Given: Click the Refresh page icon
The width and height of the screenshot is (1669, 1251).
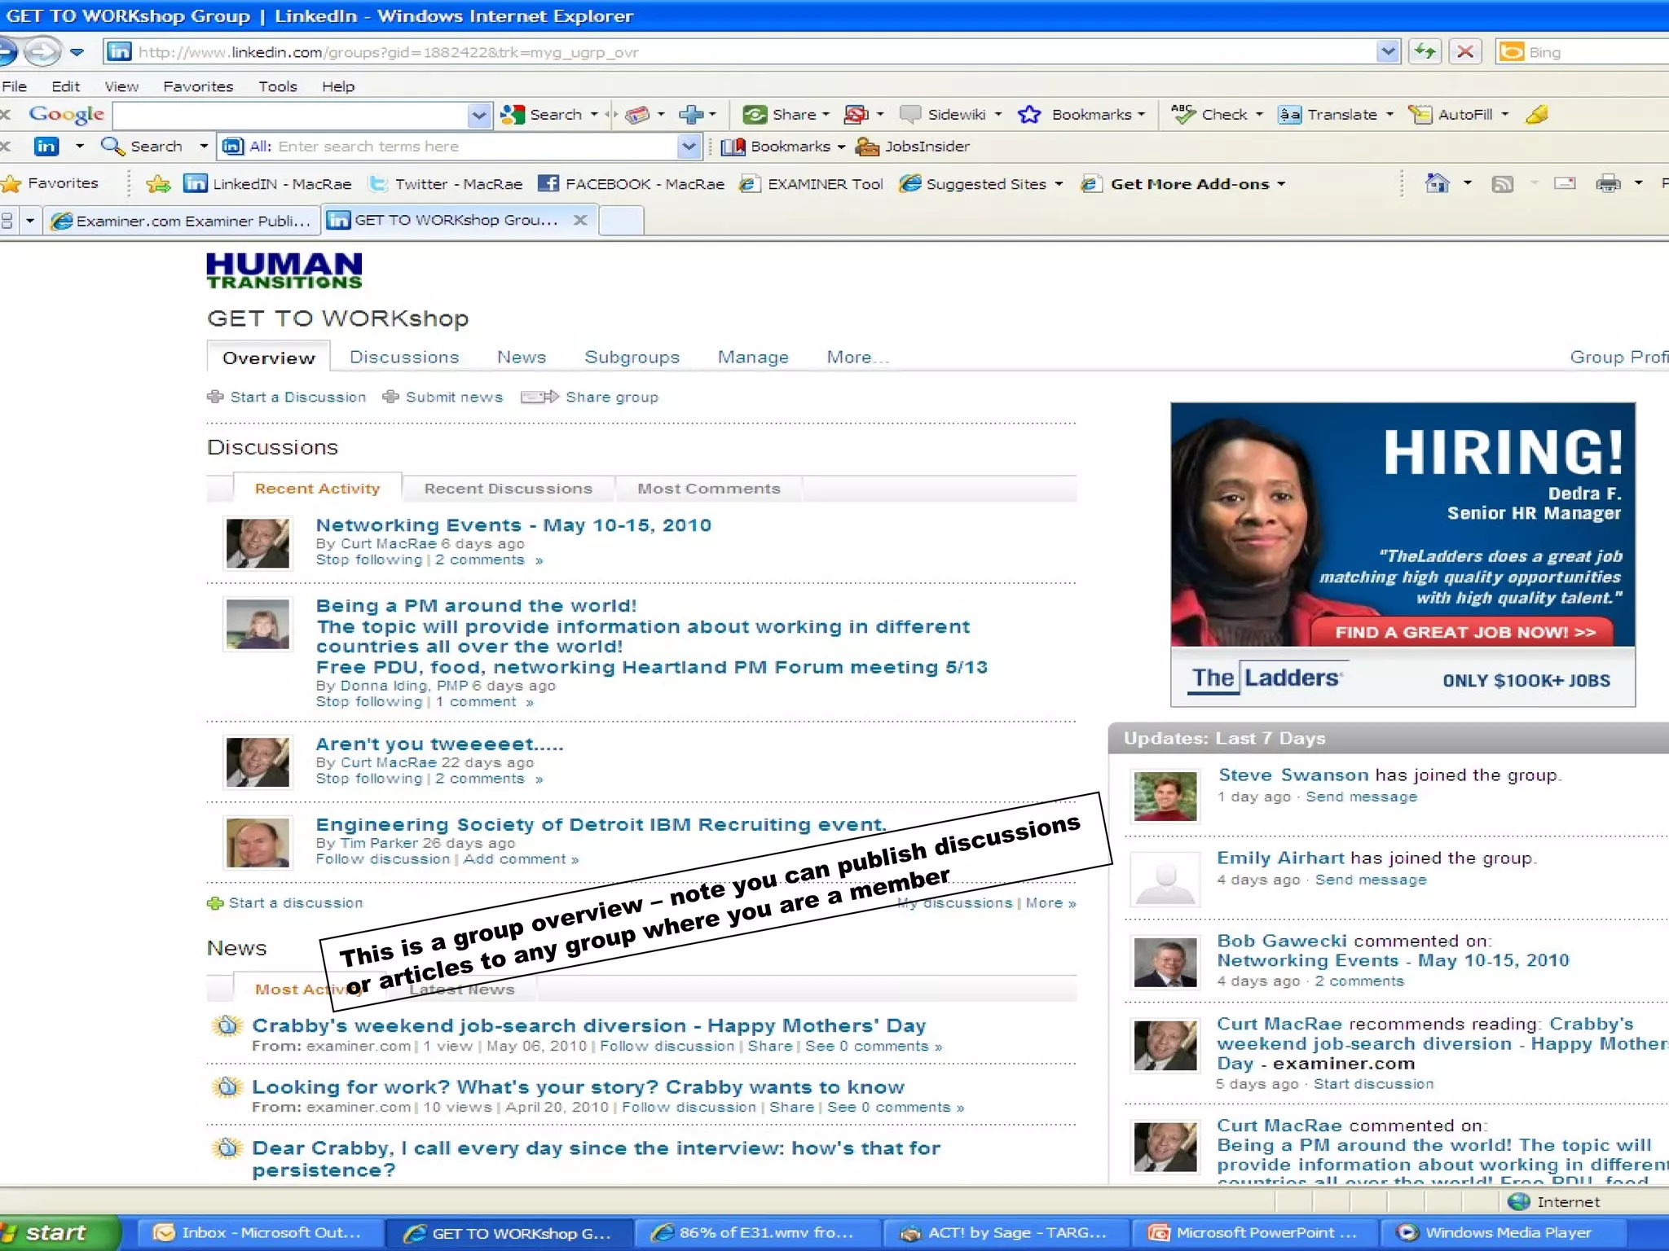Looking at the screenshot, I should pos(1425,52).
